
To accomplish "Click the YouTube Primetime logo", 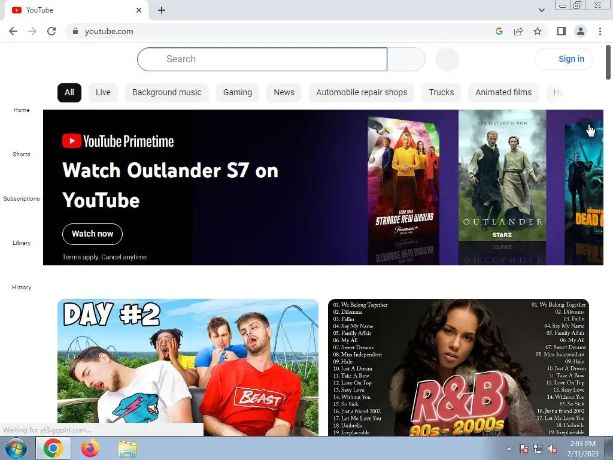I will (x=118, y=141).
